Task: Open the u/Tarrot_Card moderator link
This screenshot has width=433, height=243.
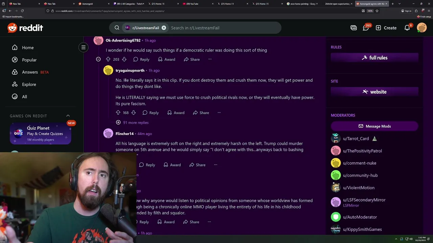Action: tap(356, 138)
